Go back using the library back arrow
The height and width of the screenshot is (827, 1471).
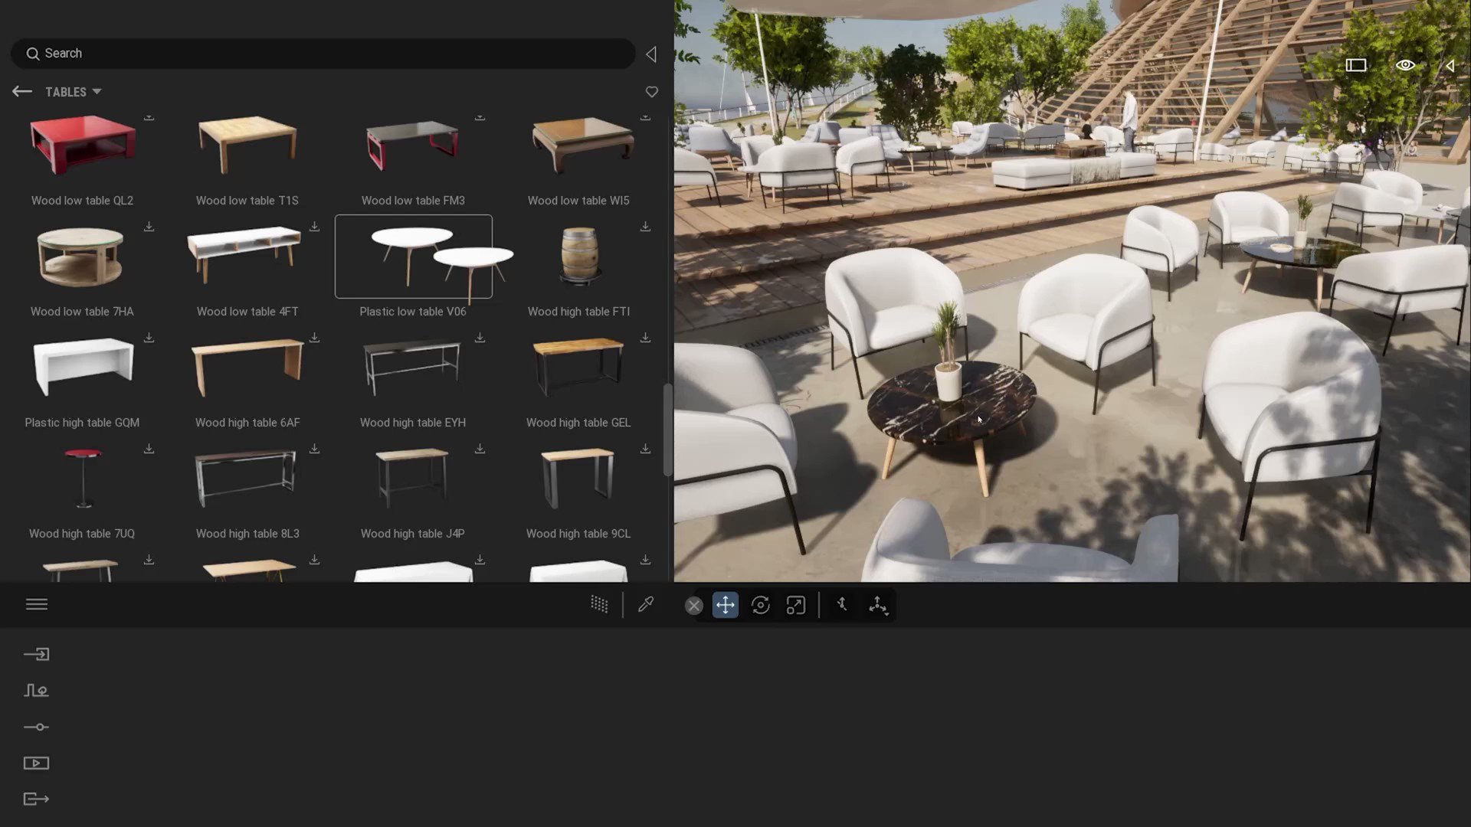point(22,91)
